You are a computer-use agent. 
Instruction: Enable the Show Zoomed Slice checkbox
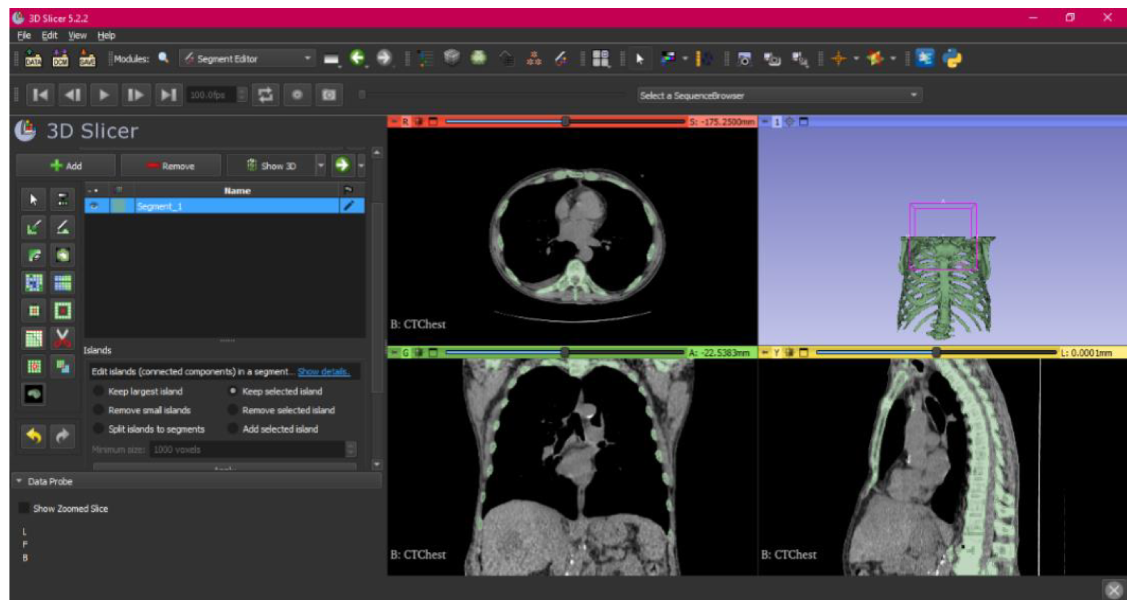(24, 508)
